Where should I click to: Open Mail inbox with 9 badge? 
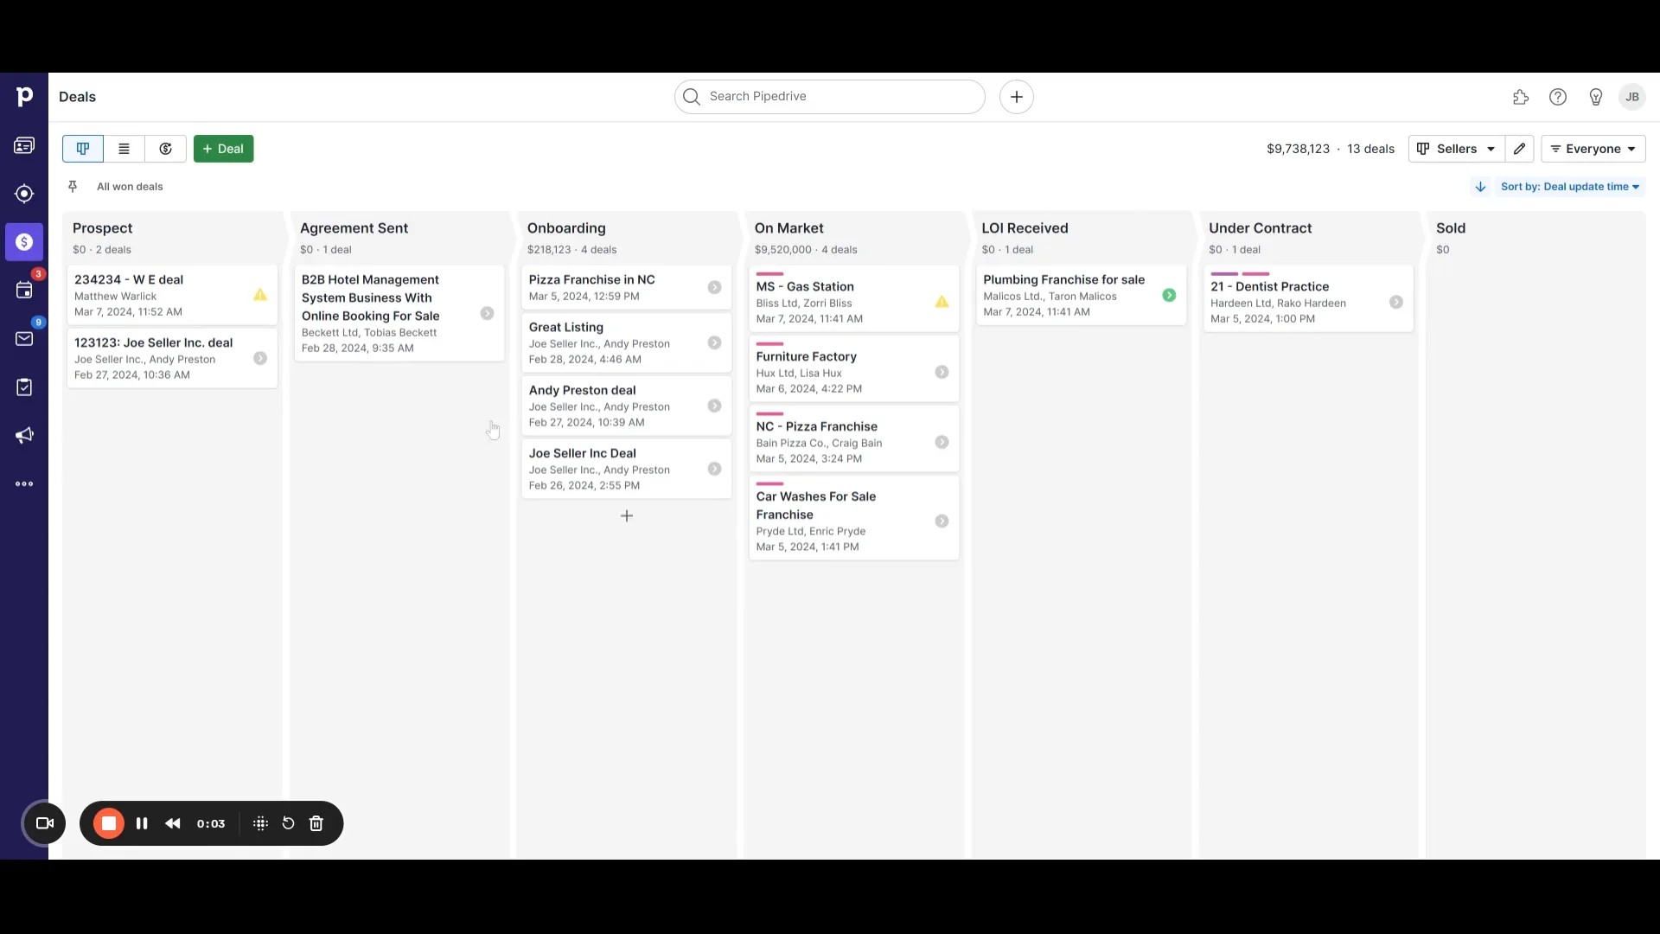pyautogui.click(x=24, y=339)
